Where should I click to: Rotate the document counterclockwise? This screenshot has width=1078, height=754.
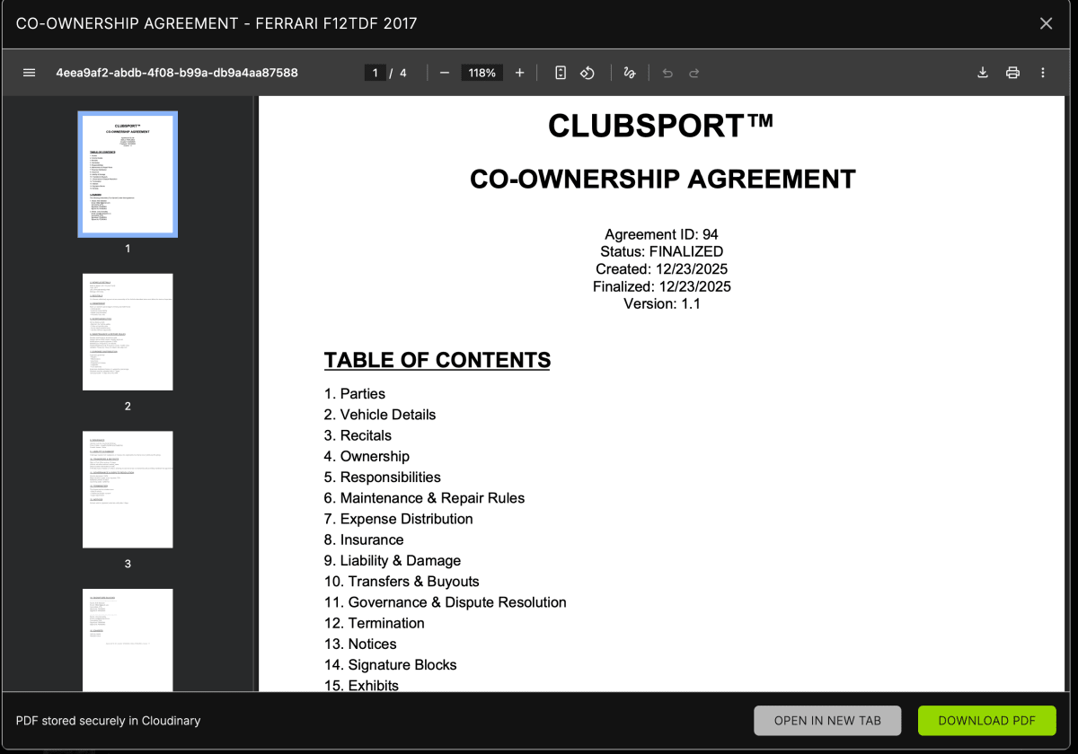point(587,73)
